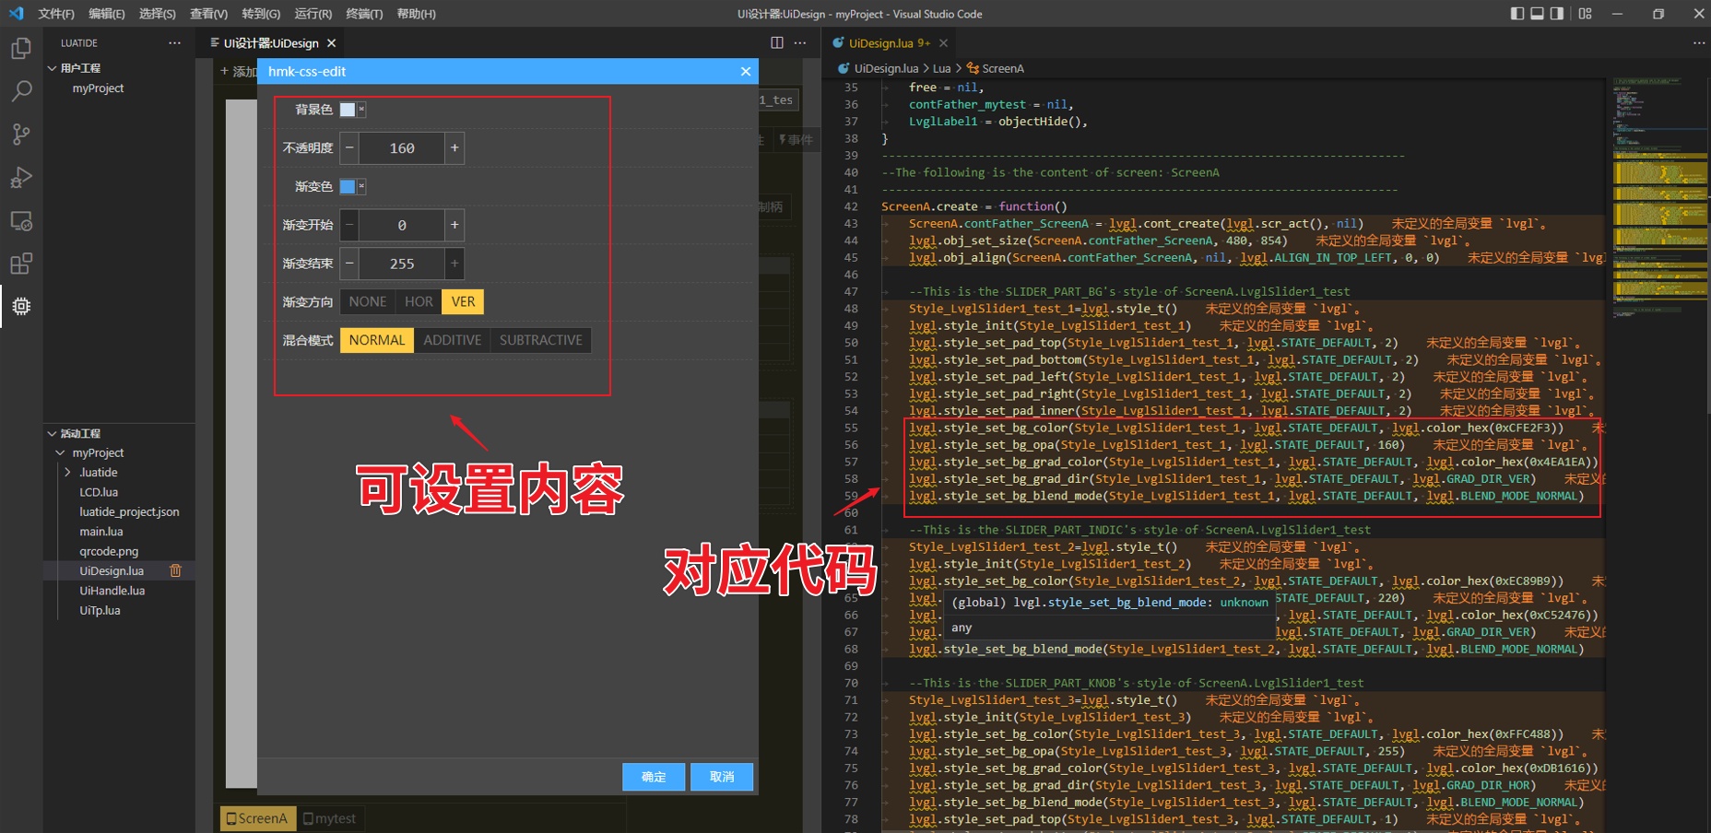This screenshot has height=833, width=1711.
Task: Open the 运行 menu
Action: (x=313, y=13)
